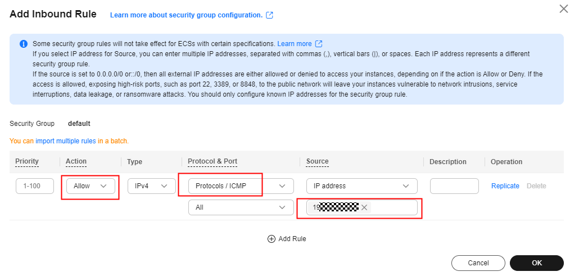The width and height of the screenshot is (579, 276).
Task: Click the external link icon beside security group configuration
Action: (x=270, y=15)
